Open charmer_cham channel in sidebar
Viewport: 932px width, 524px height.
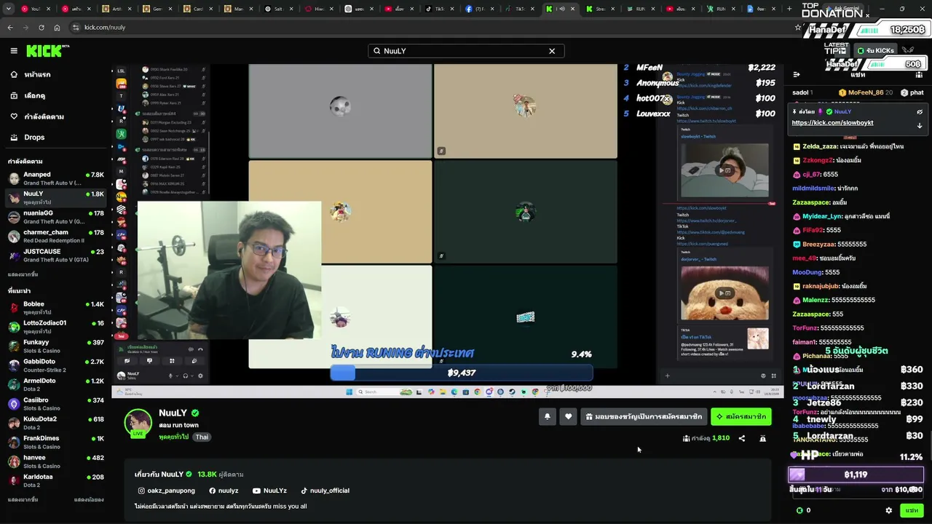pos(56,237)
